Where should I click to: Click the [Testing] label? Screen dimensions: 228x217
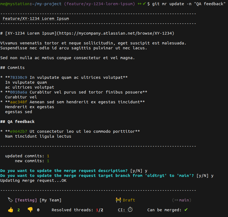(26, 200)
